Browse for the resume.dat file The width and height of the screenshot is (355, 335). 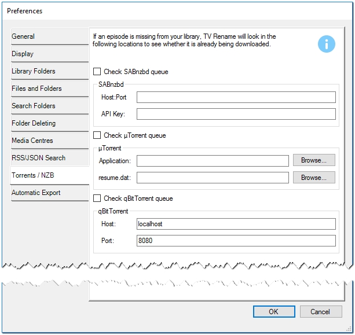coord(313,178)
